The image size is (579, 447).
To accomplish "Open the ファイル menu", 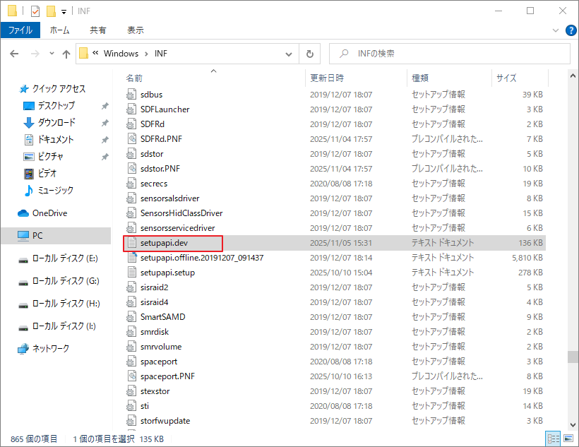I will 21,30.
